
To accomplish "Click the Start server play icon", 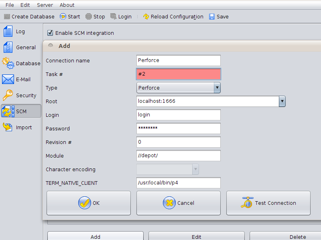I will coord(63,16).
